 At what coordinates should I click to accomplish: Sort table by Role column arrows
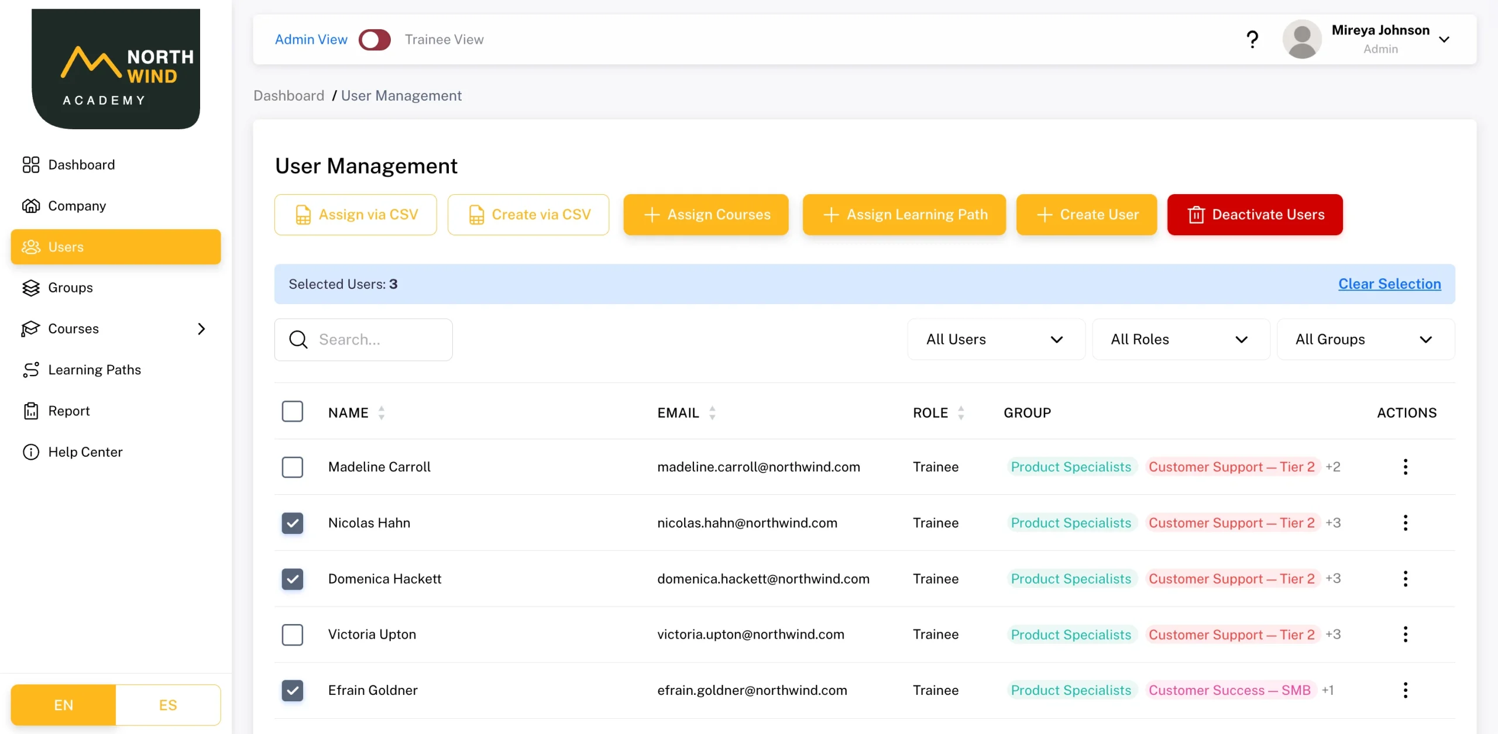click(961, 413)
